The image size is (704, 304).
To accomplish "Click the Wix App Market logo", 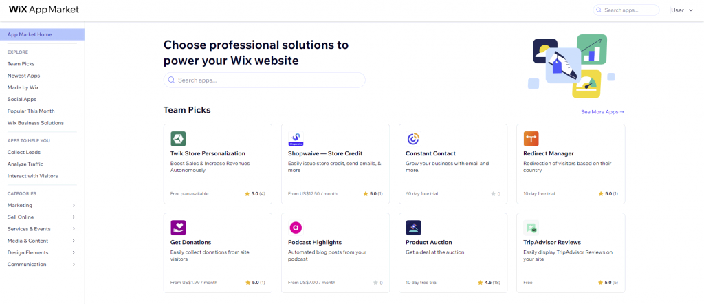I will [44, 10].
